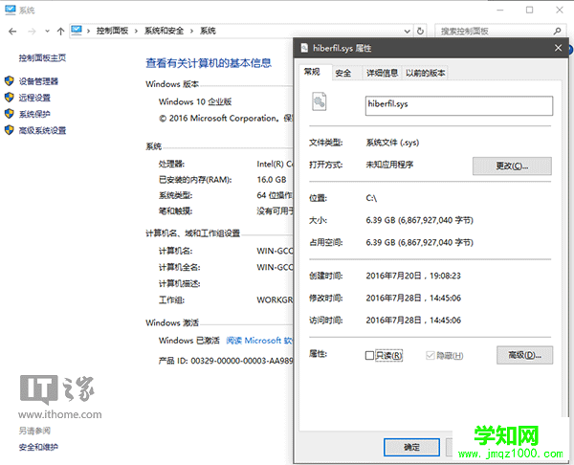Select the 16.0 GB RAM value
This screenshot has height=465, width=574.
pyautogui.click(x=272, y=180)
